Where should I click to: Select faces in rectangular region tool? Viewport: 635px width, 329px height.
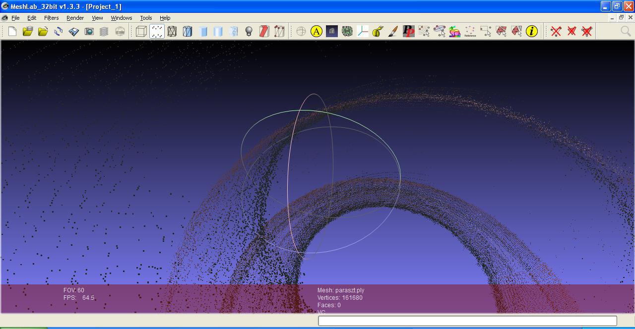(x=501, y=31)
